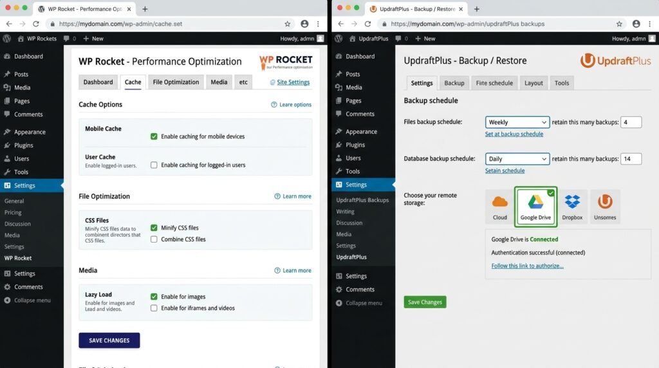Viewport: 659px width, 368px height.
Task: Open Howdy, admin menu in the UpdraftPlus window
Action: tap(633, 39)
